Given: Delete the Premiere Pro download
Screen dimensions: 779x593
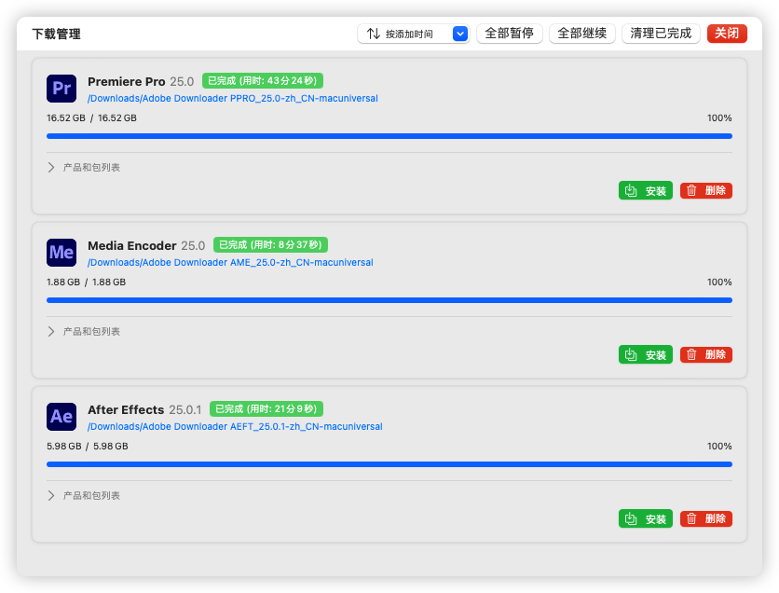Looking at the screenshot, I should tap(705, 190).
